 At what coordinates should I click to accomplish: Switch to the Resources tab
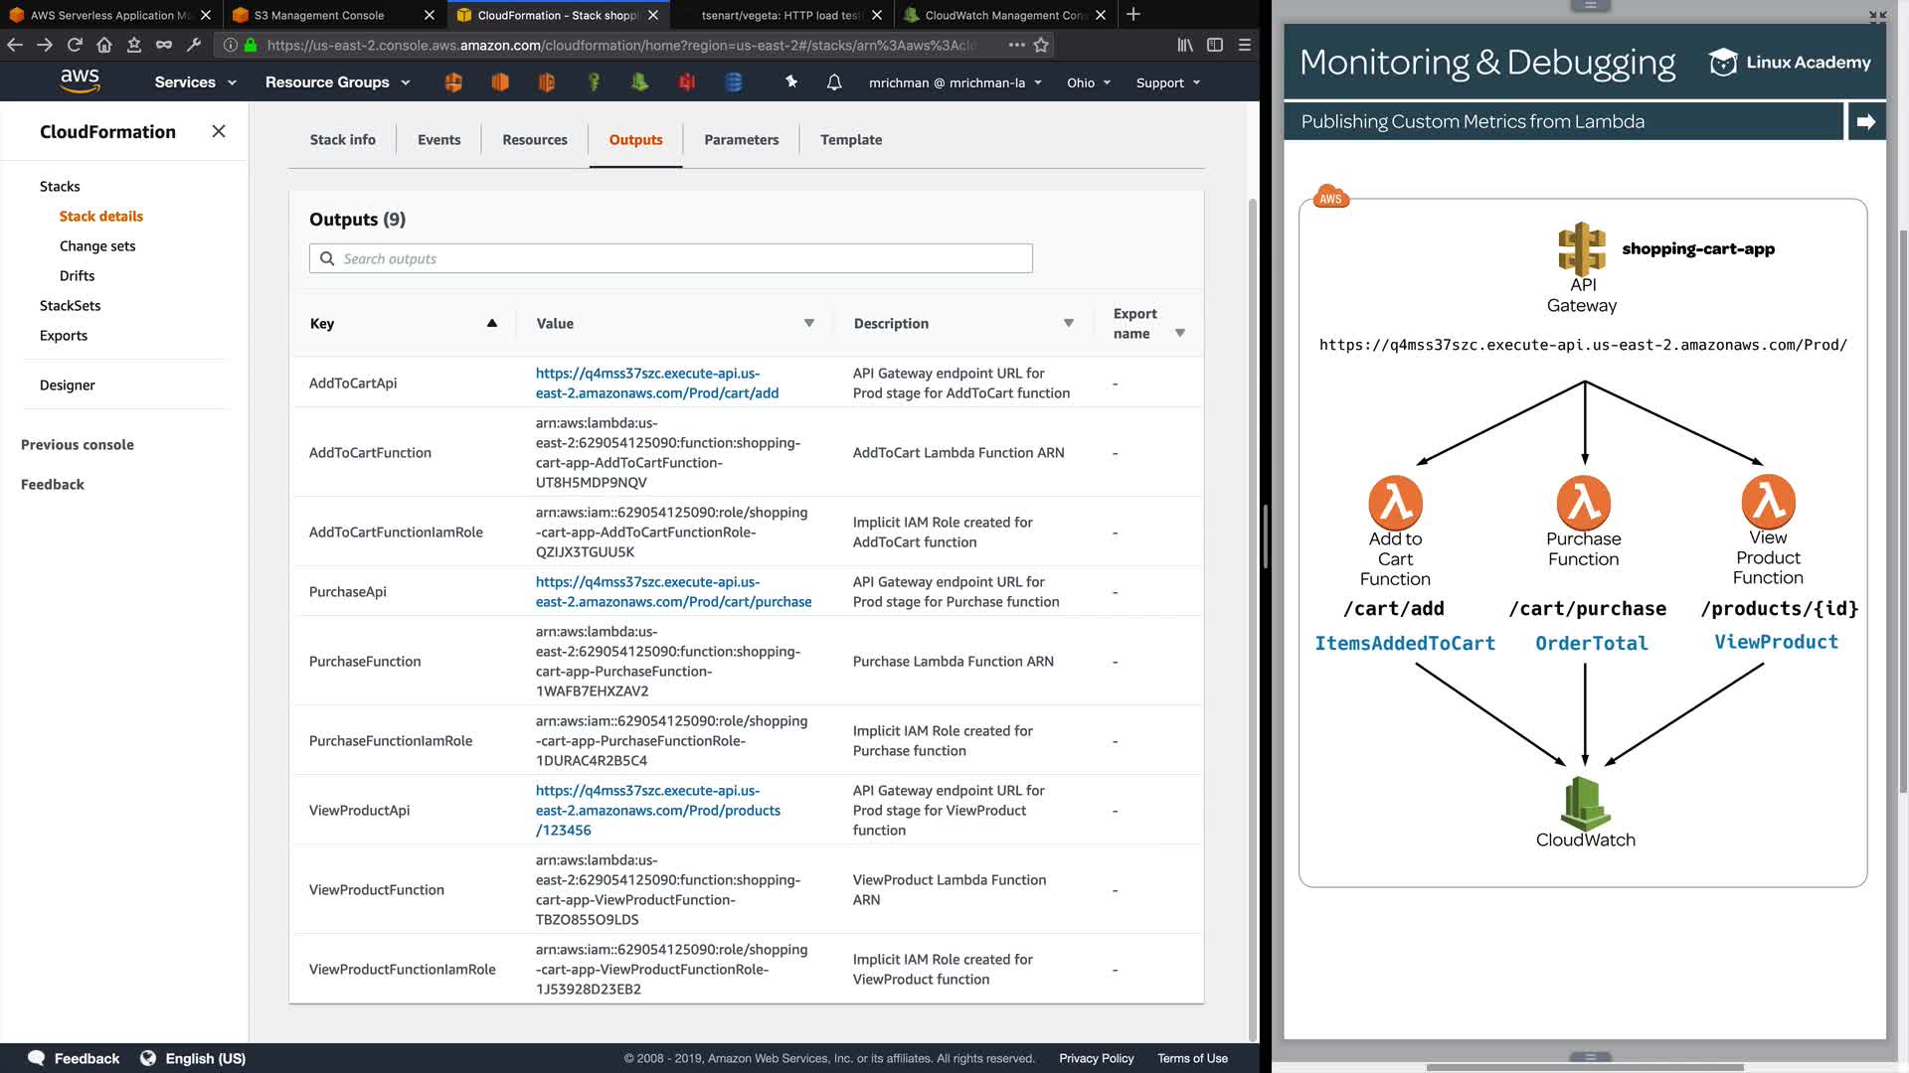click(x=535, y=140)
